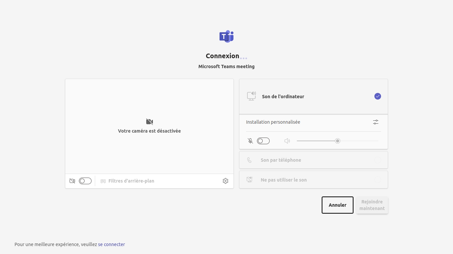Click the Connexion heading
The height and width of the screenshot is (254, 453).
223,56
